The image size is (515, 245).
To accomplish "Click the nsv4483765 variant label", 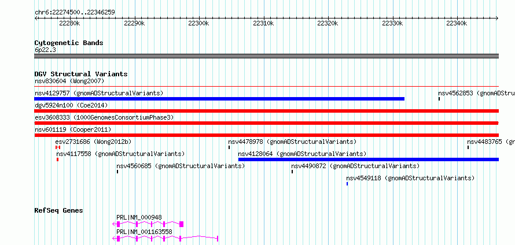I will [491, 142].
